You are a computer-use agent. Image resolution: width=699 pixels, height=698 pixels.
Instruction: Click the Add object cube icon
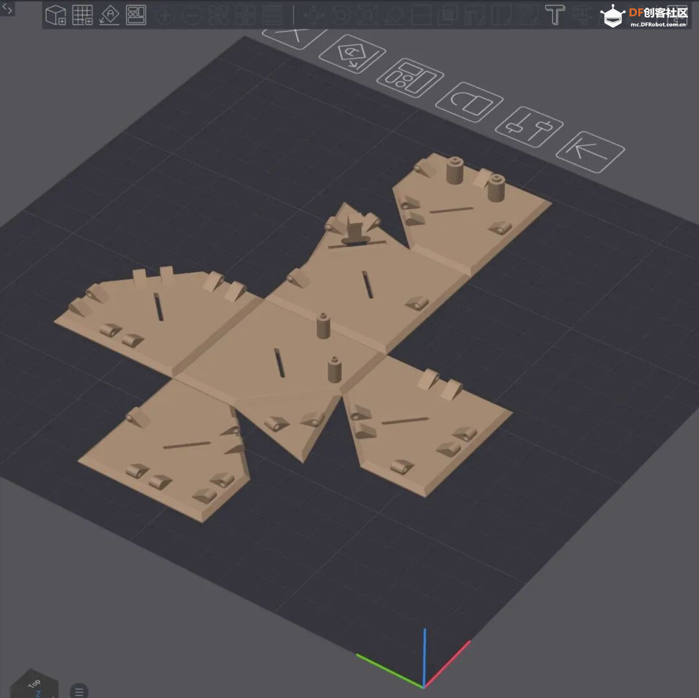(x=56, y=15)
